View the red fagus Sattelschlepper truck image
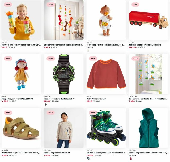 pos(149,20)
